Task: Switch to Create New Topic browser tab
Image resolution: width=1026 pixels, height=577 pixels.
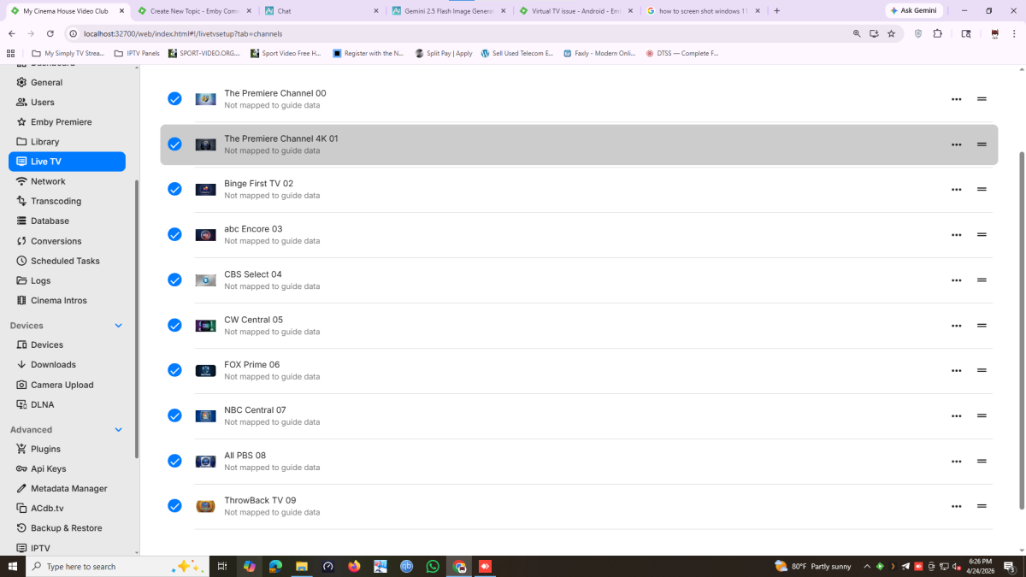Action: 194,11
